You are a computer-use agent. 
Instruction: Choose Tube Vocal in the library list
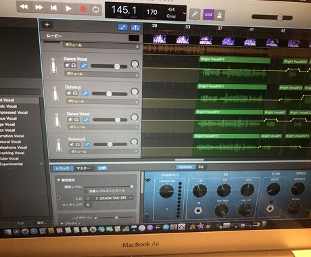click(x=9, y=158)
